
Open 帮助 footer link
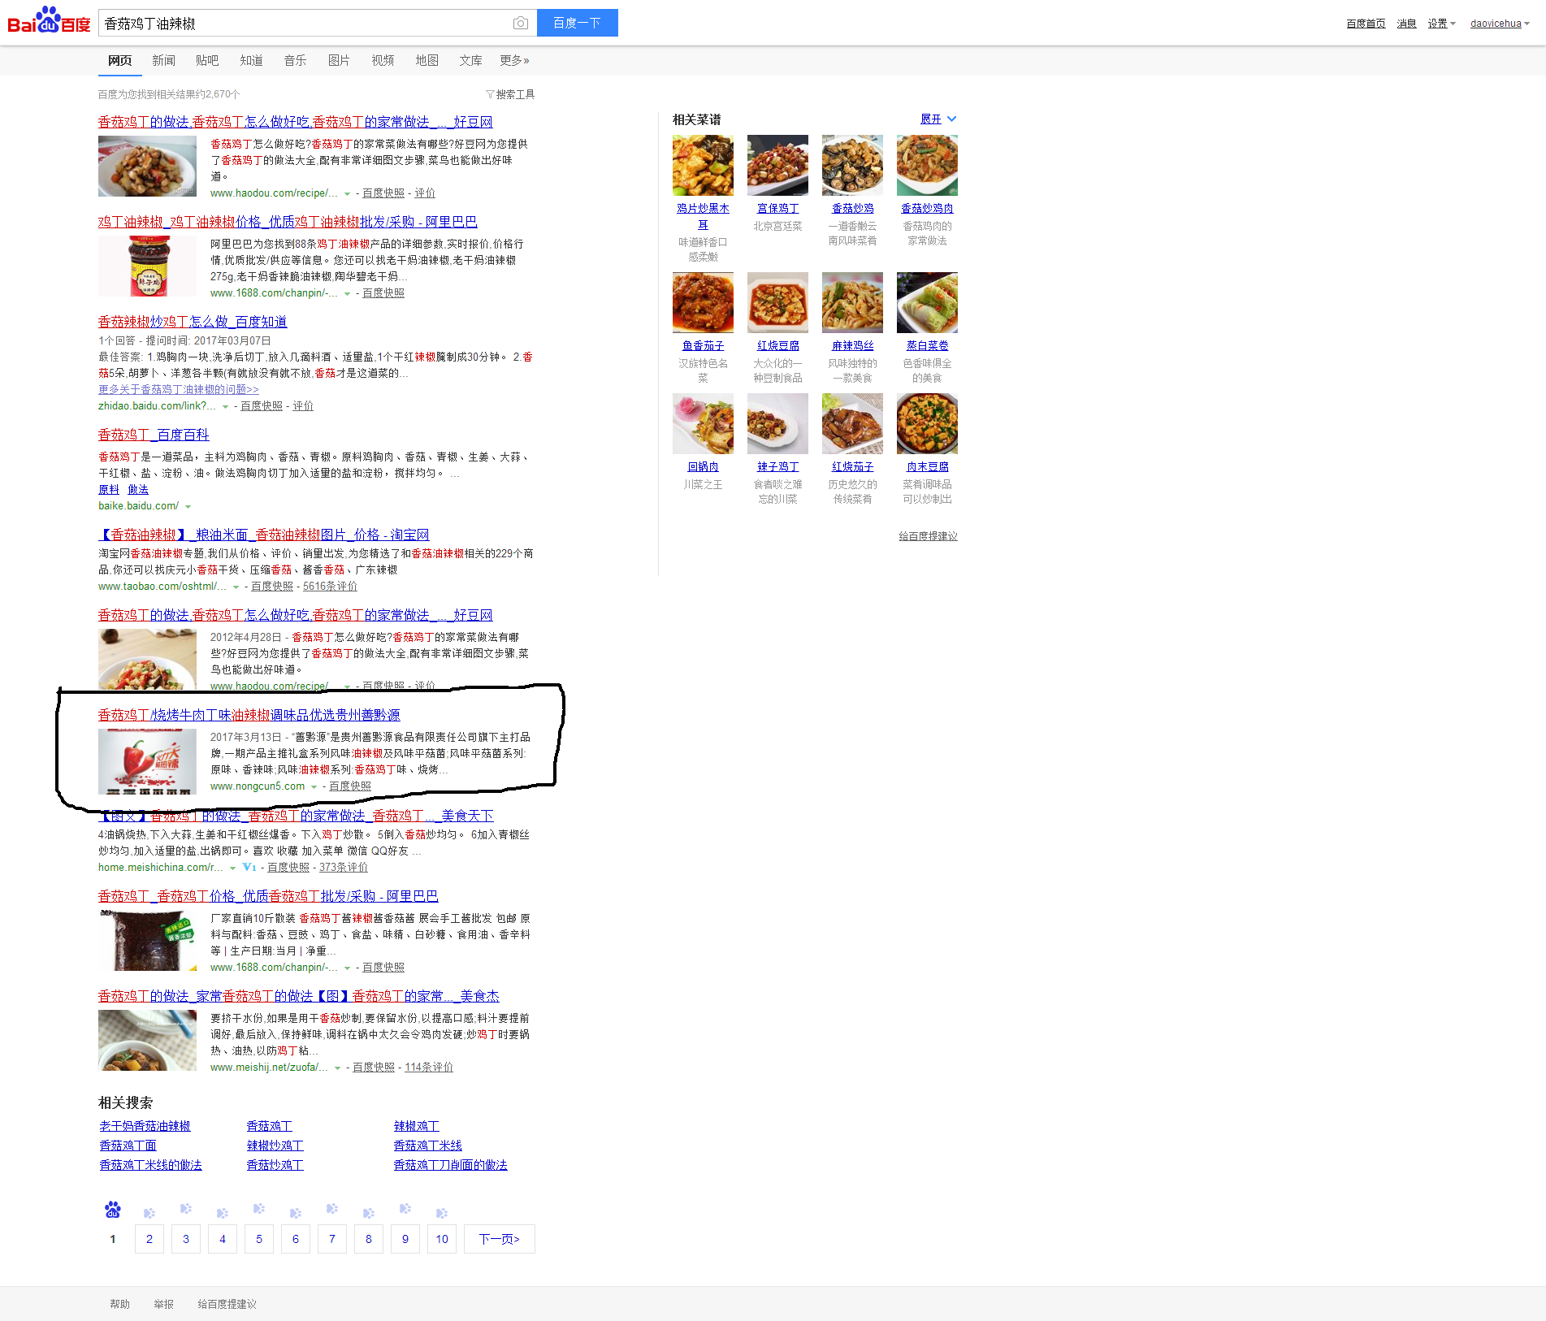pyautogui.click(x=119, y=1304)
